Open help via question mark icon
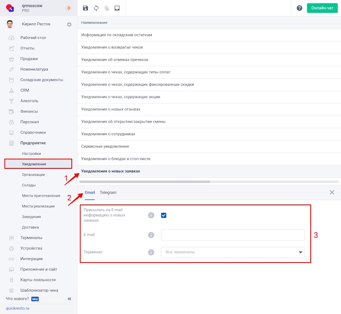This screenshot has width=341, height=314. tap(300, 8)
